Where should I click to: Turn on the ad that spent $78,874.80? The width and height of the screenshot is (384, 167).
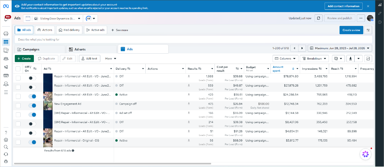pos(32,78)
